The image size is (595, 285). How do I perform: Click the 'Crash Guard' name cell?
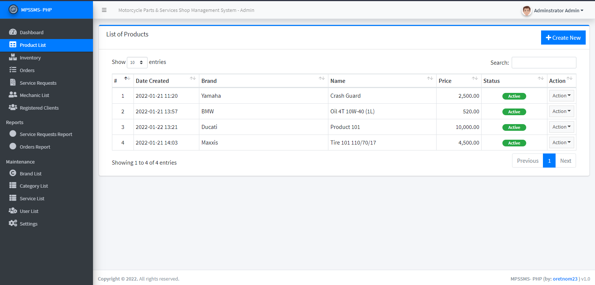382,96
